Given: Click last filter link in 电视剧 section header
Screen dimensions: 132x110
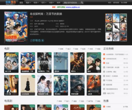Looking at the screenshot, I should 98,101.
